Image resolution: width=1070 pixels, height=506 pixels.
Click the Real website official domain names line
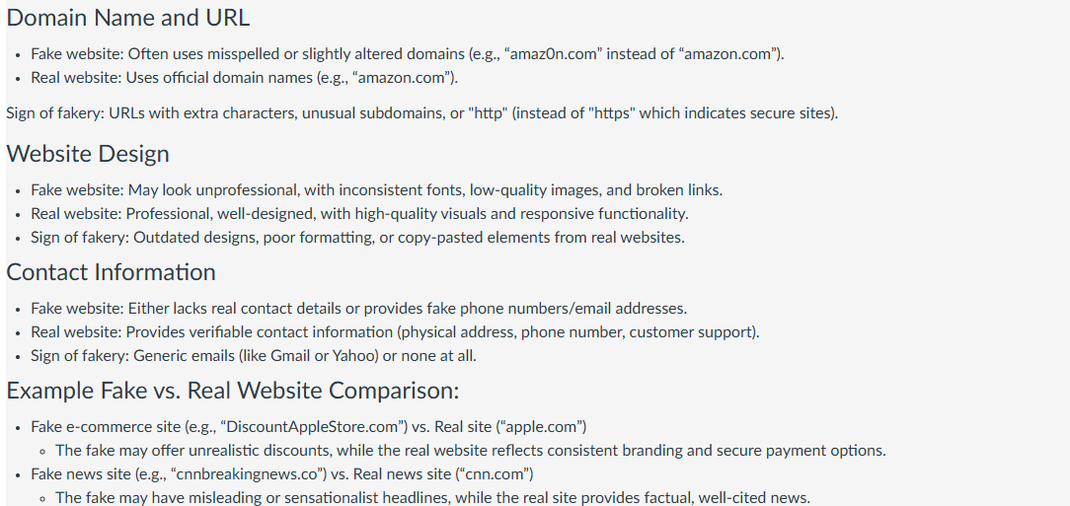244,78
